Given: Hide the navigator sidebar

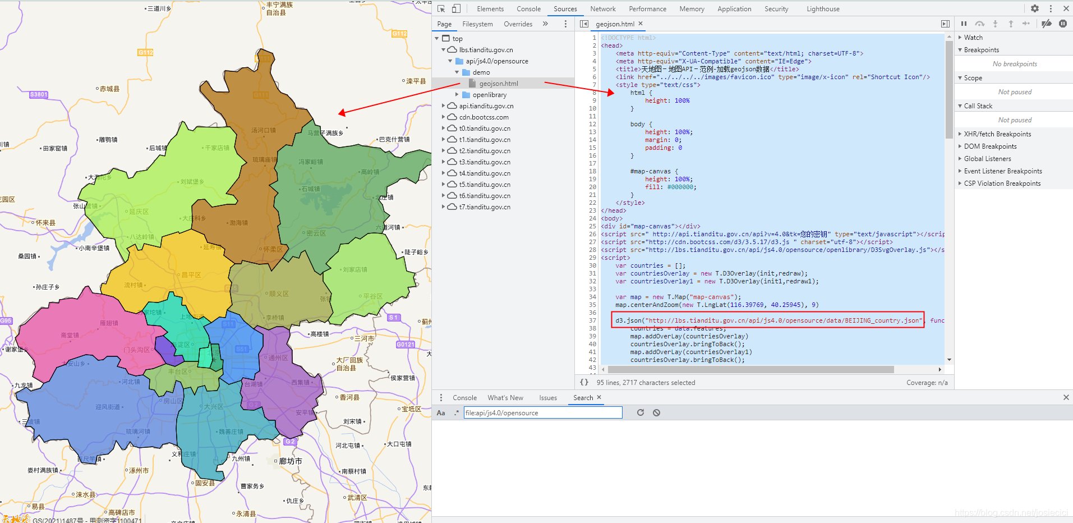Looking at the screenshot, I should [x=584, y=24].
